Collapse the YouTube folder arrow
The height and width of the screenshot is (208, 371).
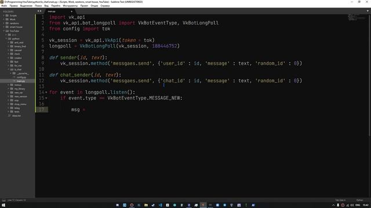(x=4, y=31)
